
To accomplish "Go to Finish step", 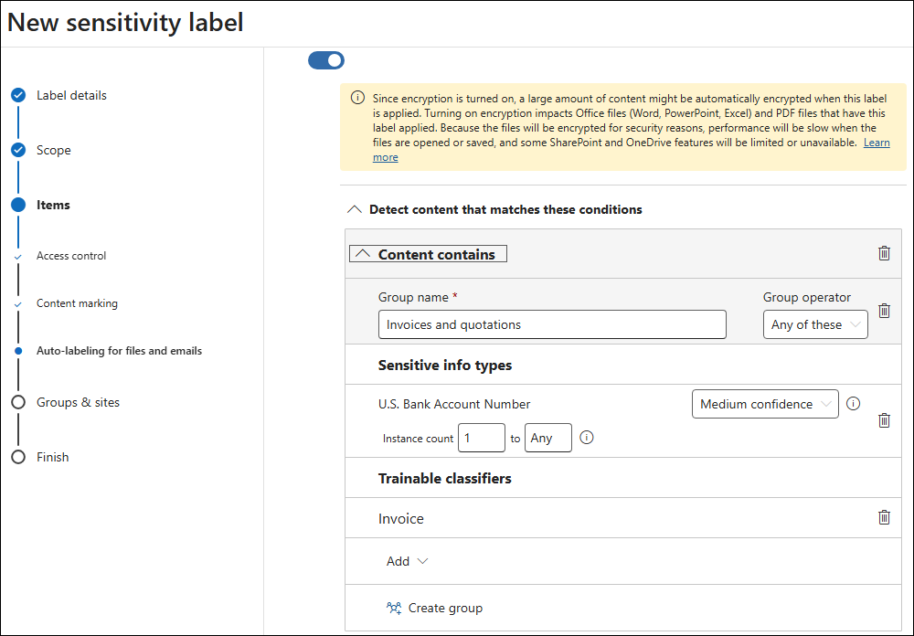I will click(x=52, y=457).
